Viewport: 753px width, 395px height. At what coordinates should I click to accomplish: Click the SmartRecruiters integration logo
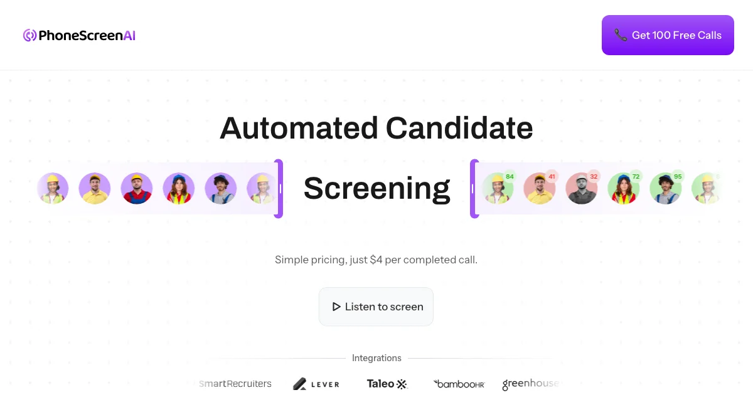click(235, 383)
